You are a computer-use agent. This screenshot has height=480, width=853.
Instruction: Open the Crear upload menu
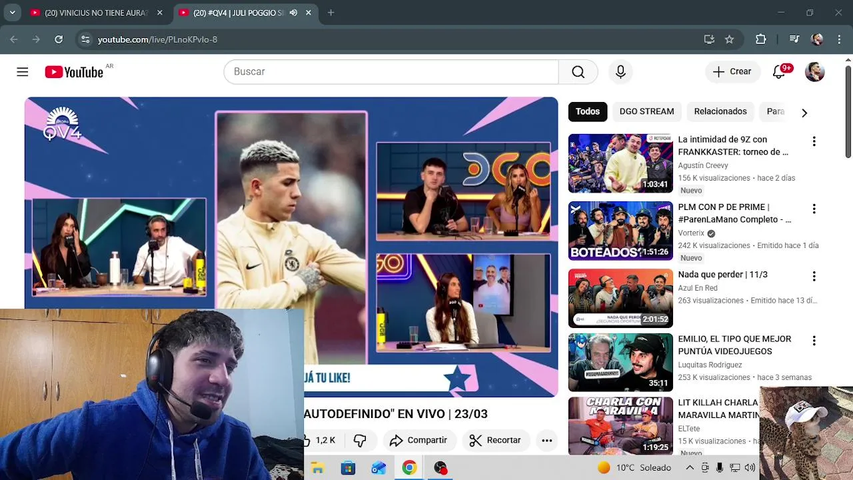click(732, 72)
